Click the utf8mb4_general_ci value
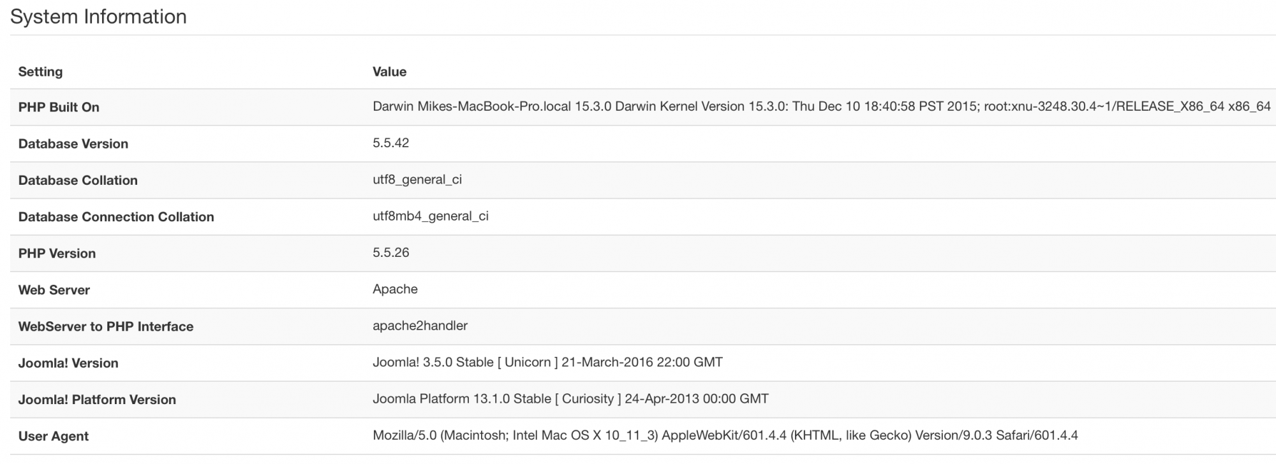The height and width of the screenshot is (464, 1276). (x=431, y=216)
